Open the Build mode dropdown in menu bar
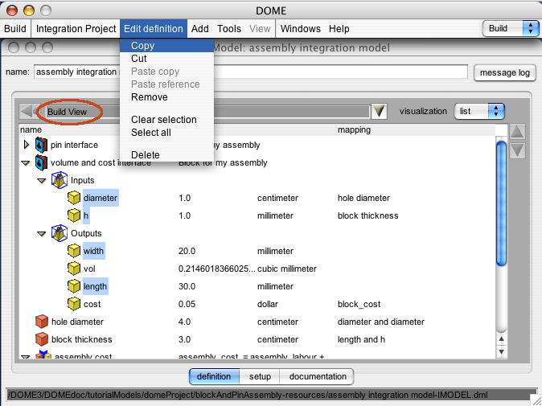This screenshot has height=406, width=542. [511, 28]
